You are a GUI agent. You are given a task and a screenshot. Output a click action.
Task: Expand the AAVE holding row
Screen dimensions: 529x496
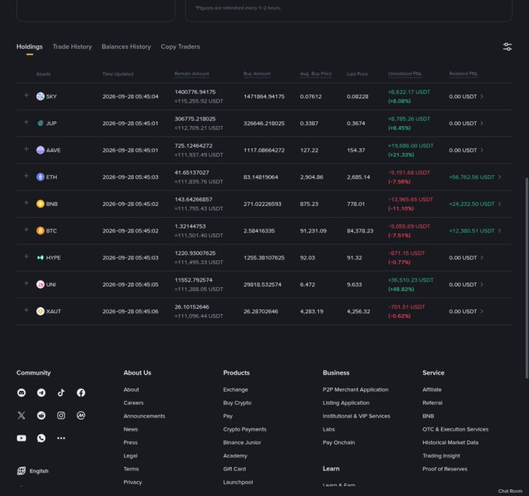(26, 149)
